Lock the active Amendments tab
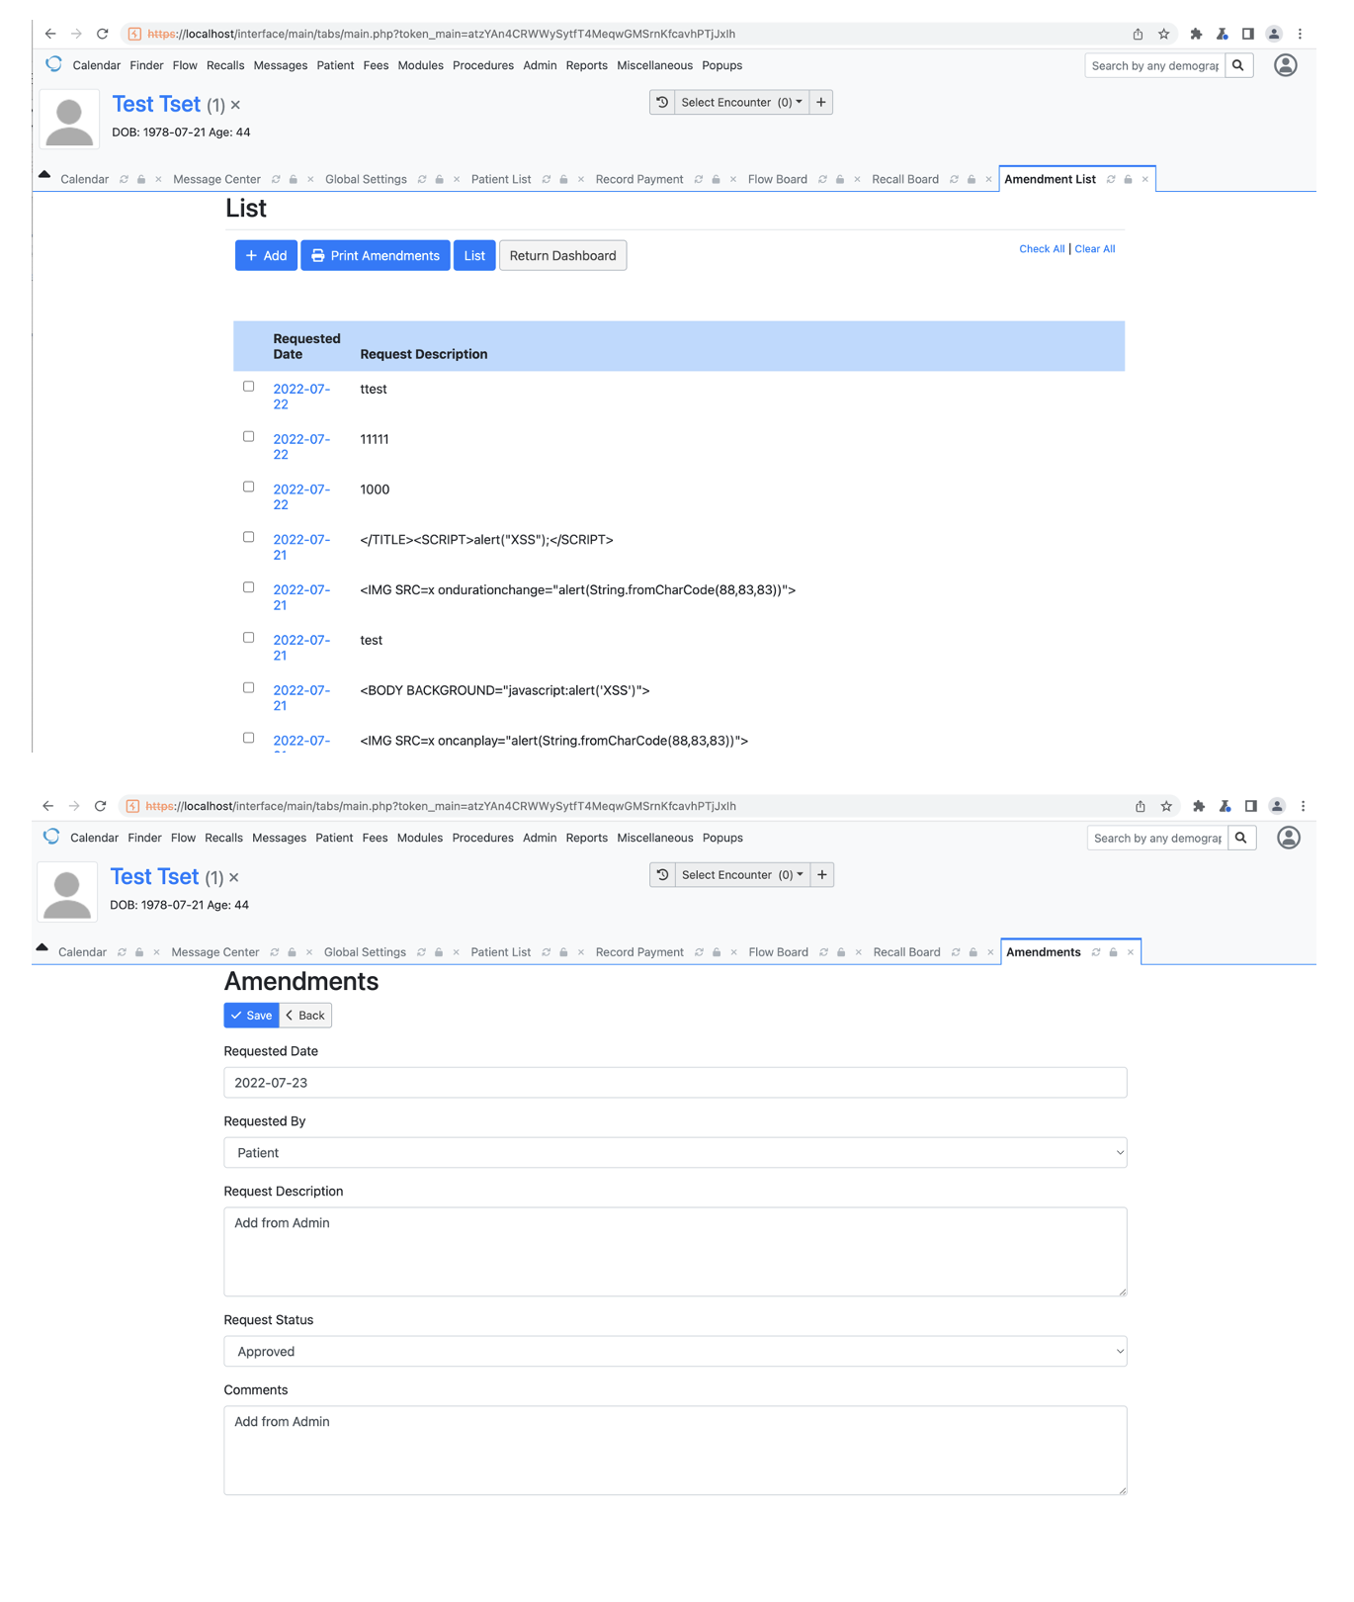 pos(1113,952)
